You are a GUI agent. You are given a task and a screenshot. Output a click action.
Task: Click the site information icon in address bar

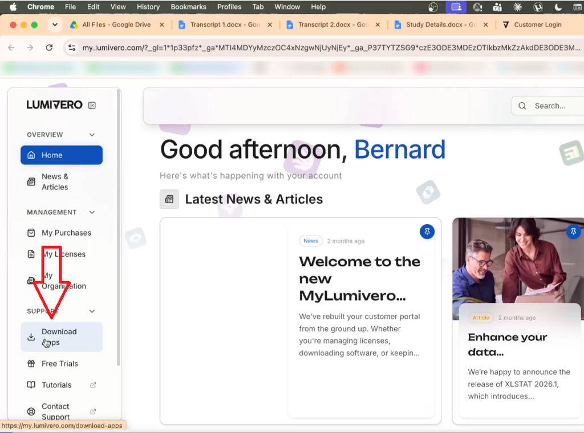point(72,48)
